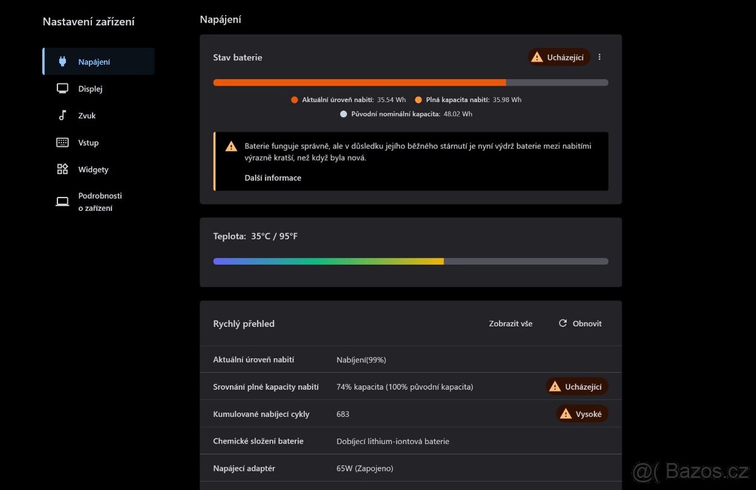Click the keyboard icon next to Vstup
Image resolution: width=756 pixels, height=490 pixels.
coord(62,143)
